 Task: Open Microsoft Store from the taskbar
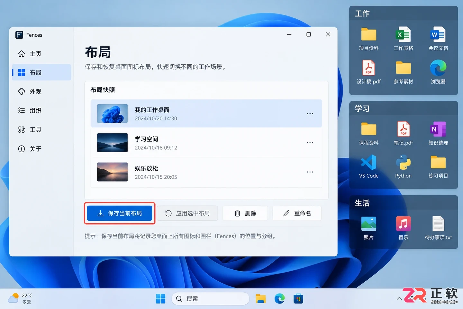298,299
